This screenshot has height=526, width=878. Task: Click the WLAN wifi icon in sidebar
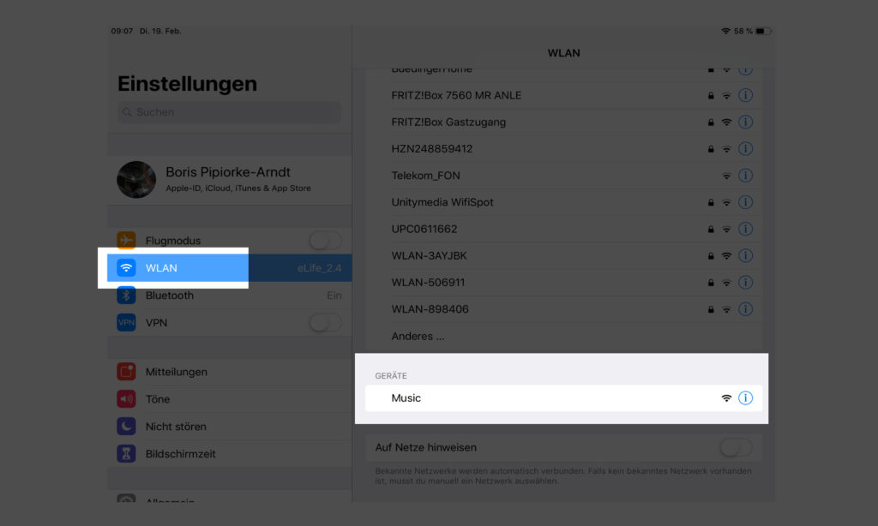[126, 267]
